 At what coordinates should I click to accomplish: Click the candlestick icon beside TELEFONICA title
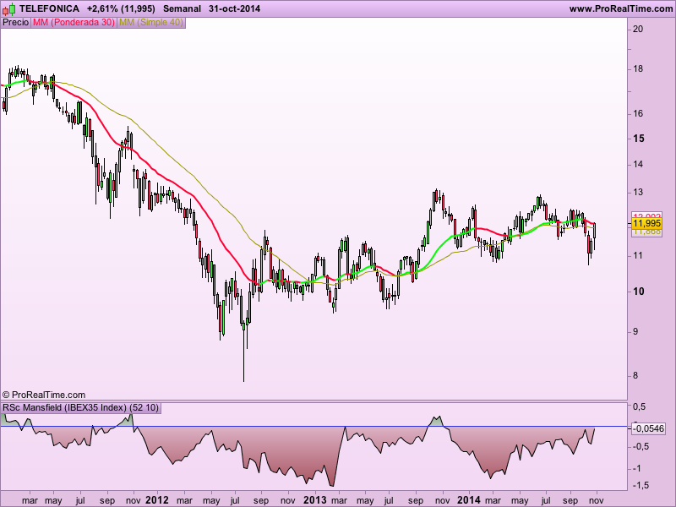click(x=8, y=8)
